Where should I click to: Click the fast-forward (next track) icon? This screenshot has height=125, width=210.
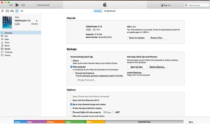pos(24,5)
